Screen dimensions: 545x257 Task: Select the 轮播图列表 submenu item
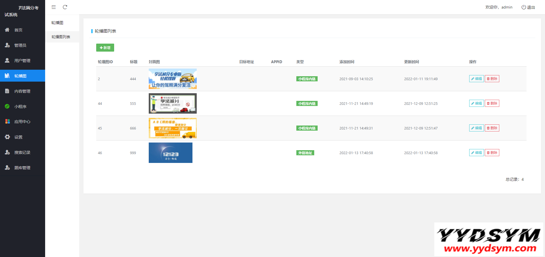coord(61,37)
